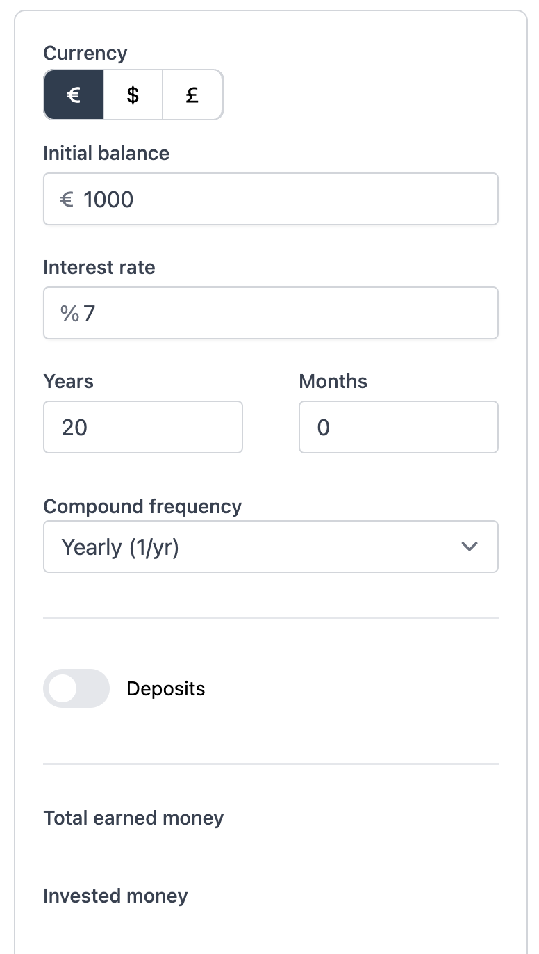539x954 pixels.
Task: Click the Compound frequency label
Action: (142, 506)
